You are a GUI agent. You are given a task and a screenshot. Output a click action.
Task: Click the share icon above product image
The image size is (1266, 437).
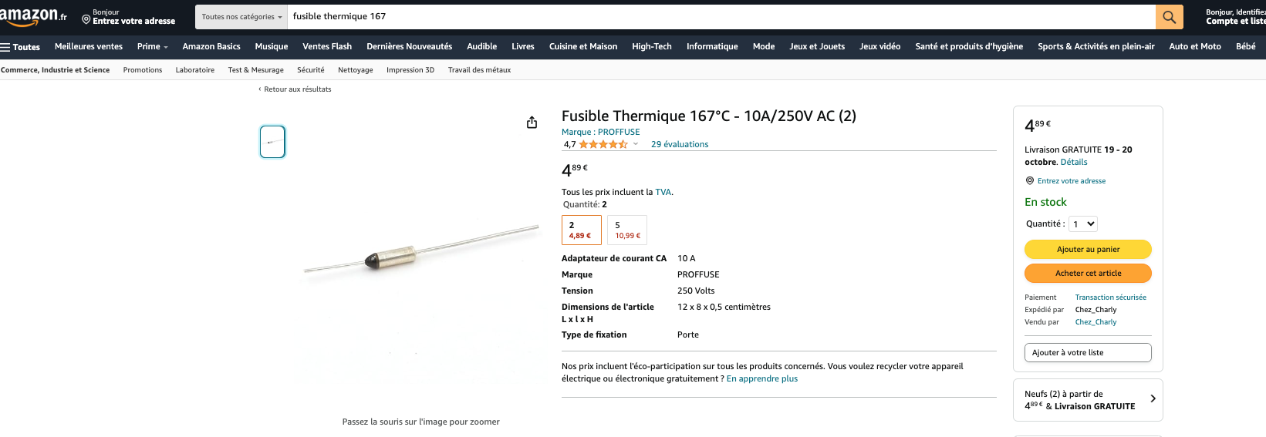coord(532,123)
